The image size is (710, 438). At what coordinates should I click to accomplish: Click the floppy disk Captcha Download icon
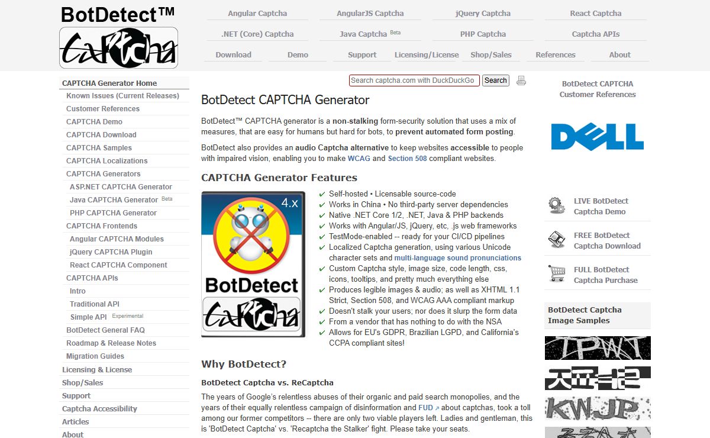[x=556, y=240]
